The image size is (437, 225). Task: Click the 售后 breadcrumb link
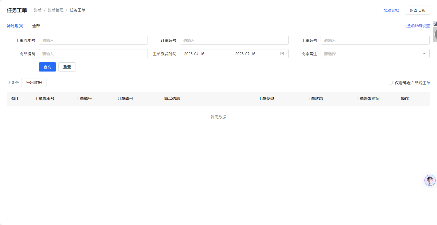pyautogui.click(x=38, y=10)
